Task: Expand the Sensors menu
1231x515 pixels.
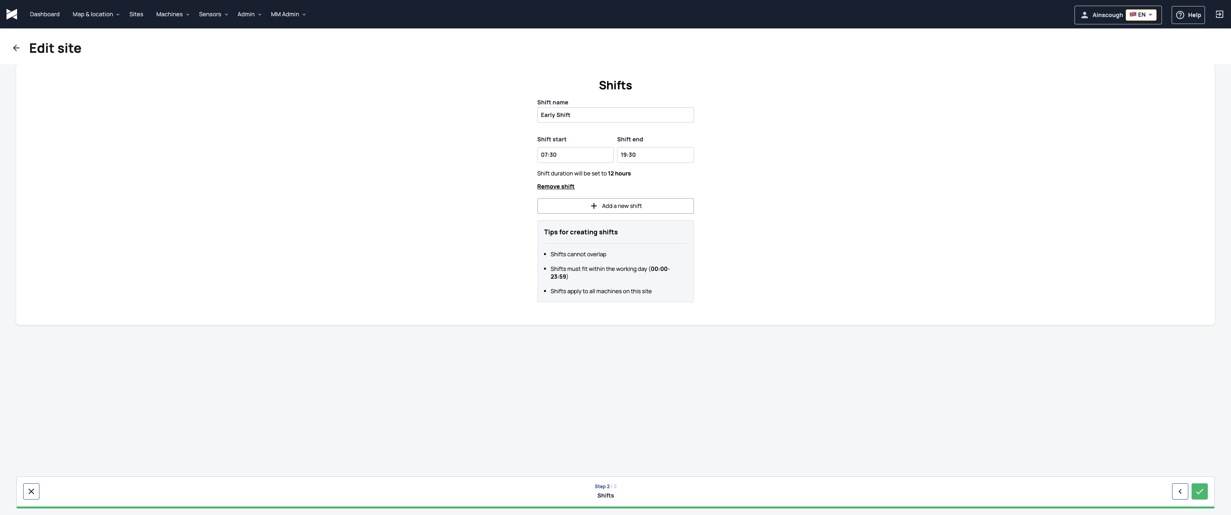Action: pyautogui.click(x=213, y=14)
